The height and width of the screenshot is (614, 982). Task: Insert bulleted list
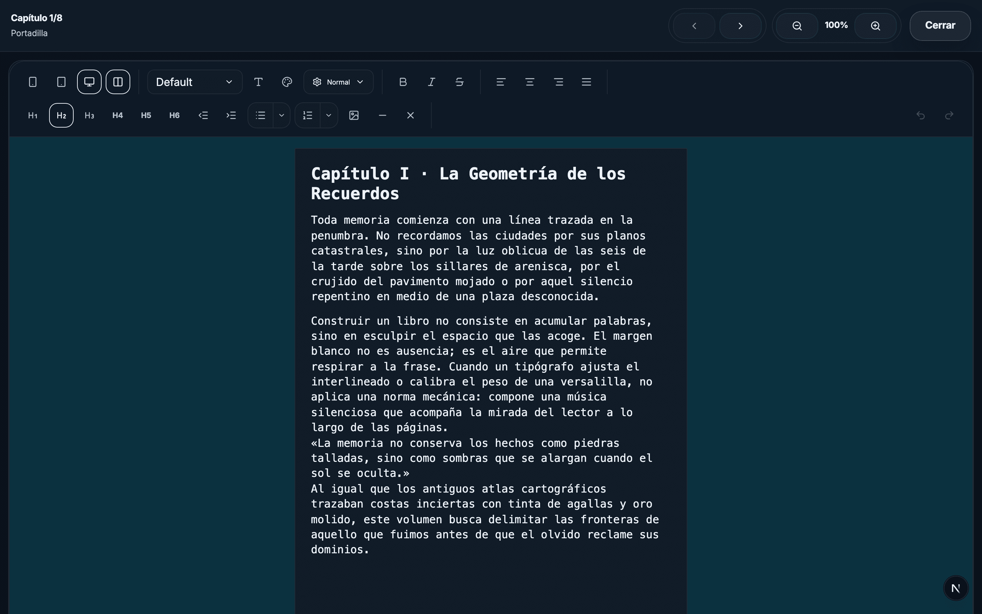(261, 115)
